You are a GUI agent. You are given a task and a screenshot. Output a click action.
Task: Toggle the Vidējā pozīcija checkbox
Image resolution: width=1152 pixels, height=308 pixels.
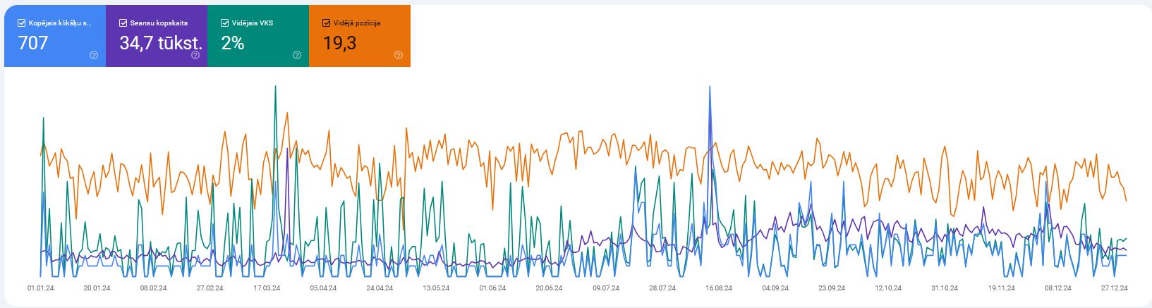326,23
